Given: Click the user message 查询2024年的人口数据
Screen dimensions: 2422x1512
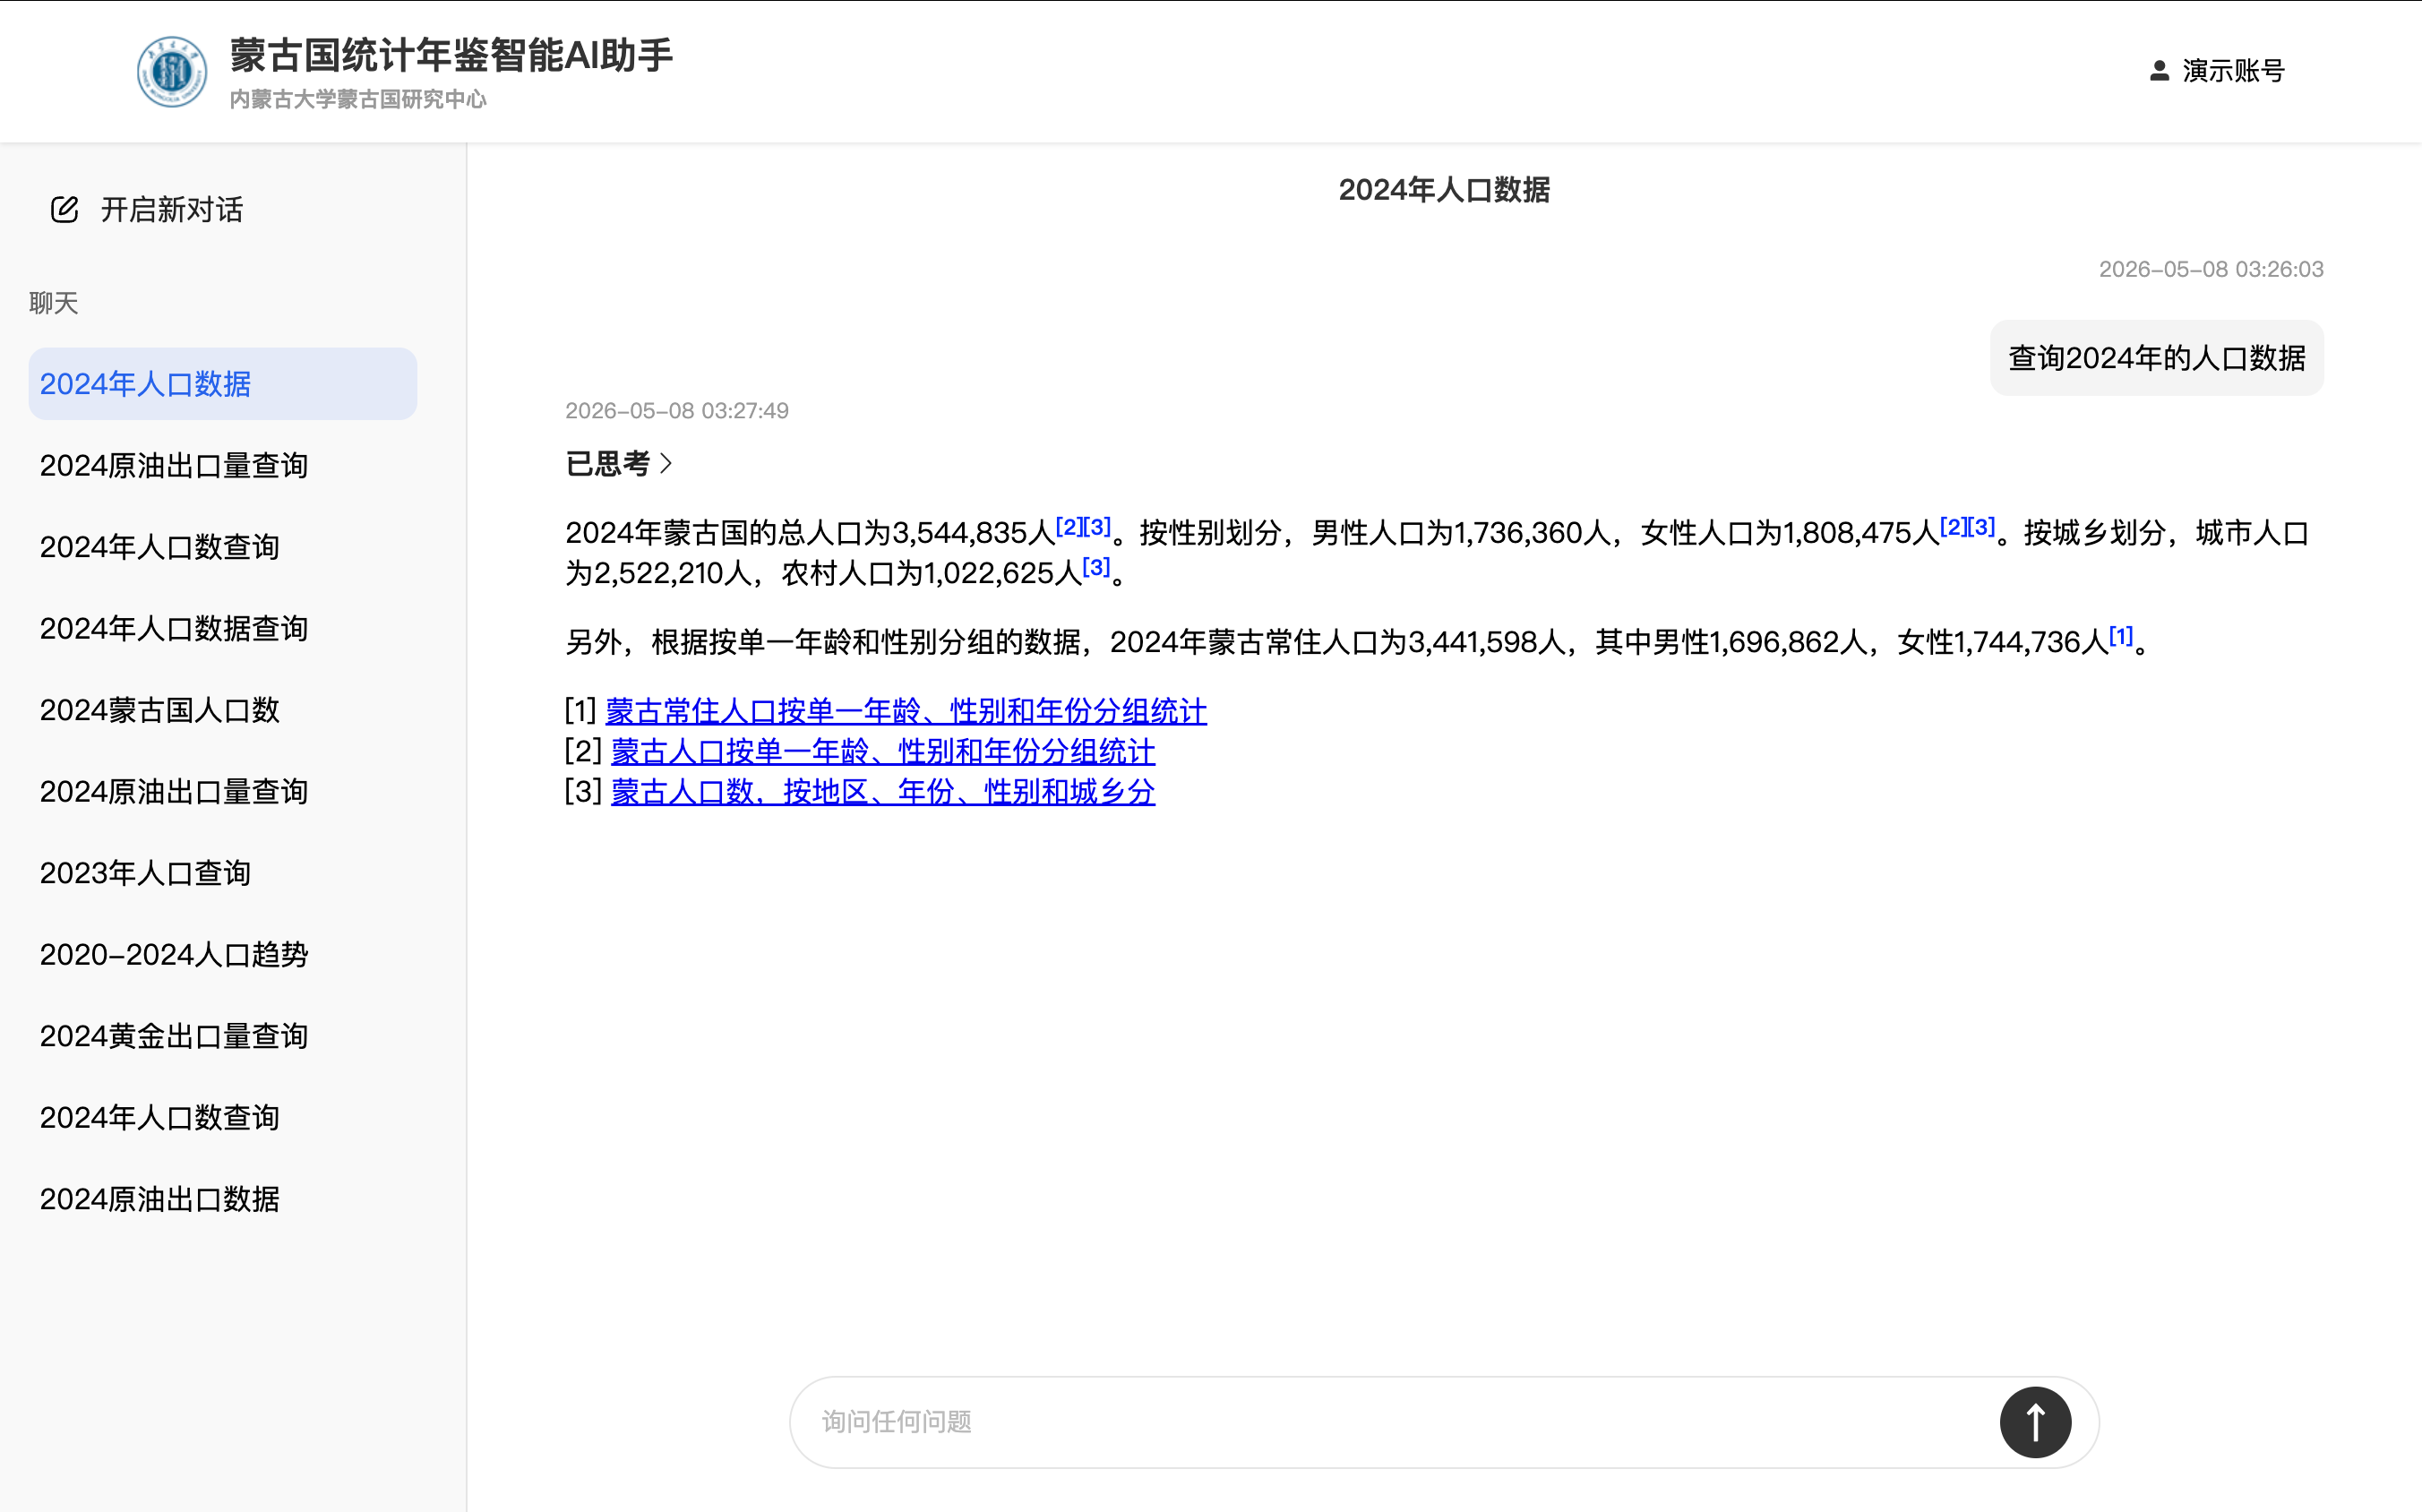Looking at the screenshot, I should 2156,358.
